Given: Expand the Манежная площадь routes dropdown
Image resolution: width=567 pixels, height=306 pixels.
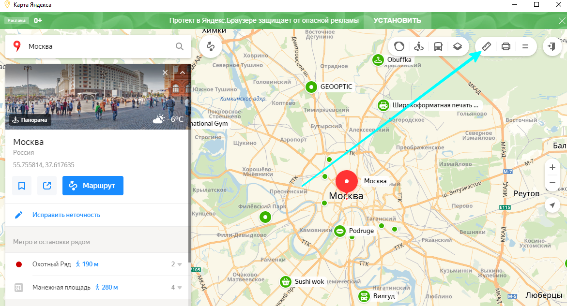Looking at the screenshot, I should coord(176,288).
